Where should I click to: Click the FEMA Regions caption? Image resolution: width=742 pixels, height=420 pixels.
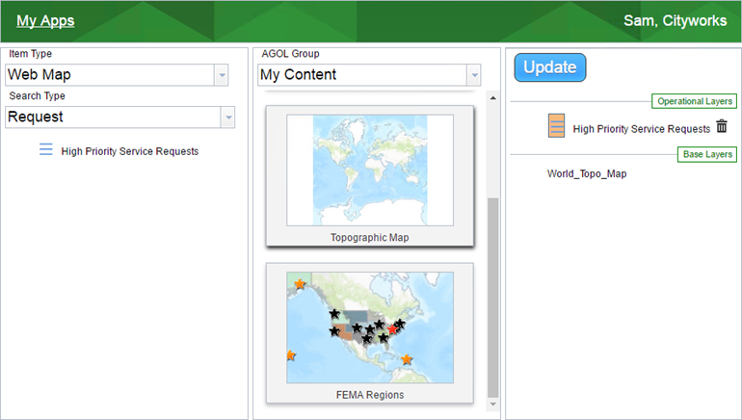[x=370, y=395]
